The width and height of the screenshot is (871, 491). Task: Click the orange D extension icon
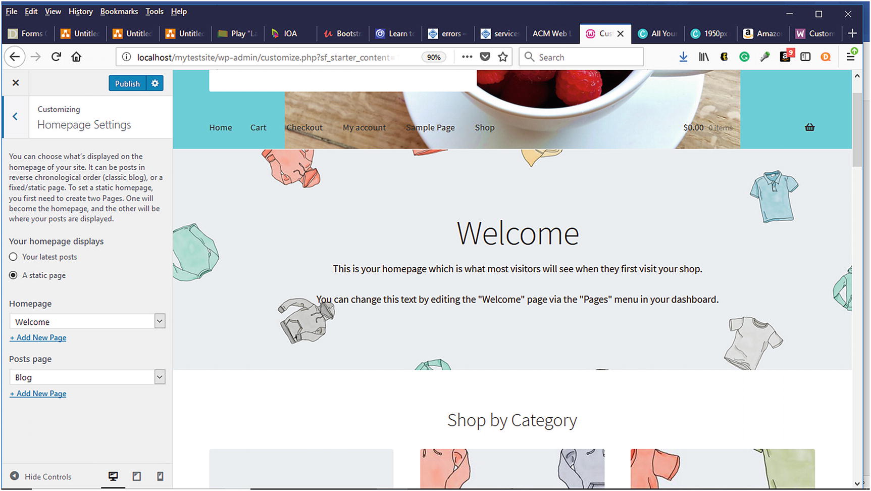point(826,57)
